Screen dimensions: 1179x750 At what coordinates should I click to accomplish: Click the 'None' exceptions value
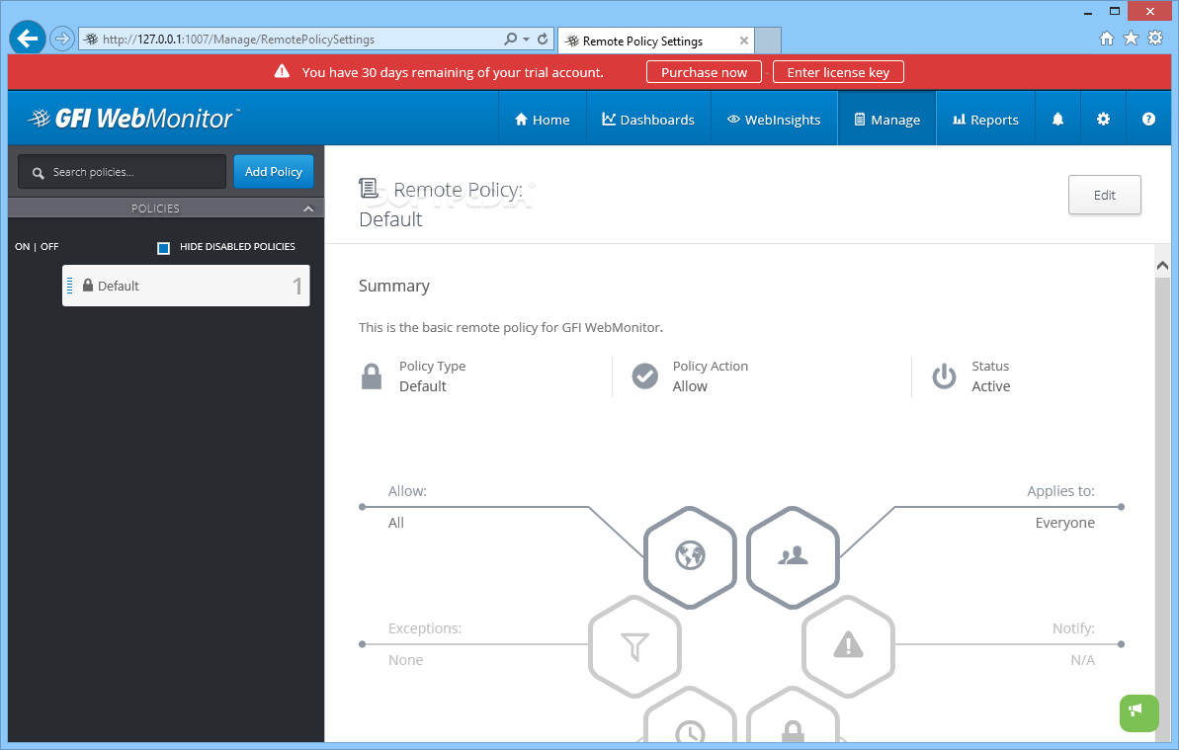(x=405, y=660)
